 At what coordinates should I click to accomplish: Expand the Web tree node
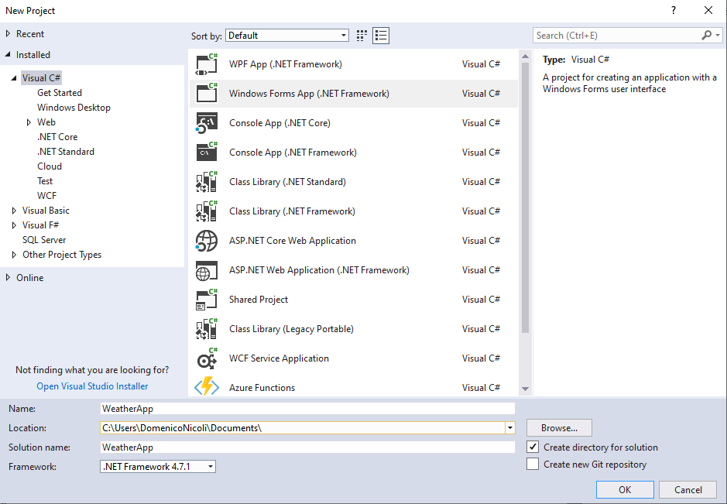tap(29, 122)
